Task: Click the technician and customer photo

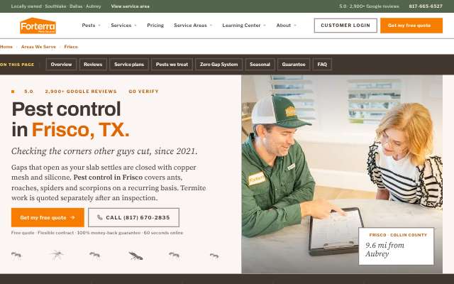Action: tap(342, 174)
